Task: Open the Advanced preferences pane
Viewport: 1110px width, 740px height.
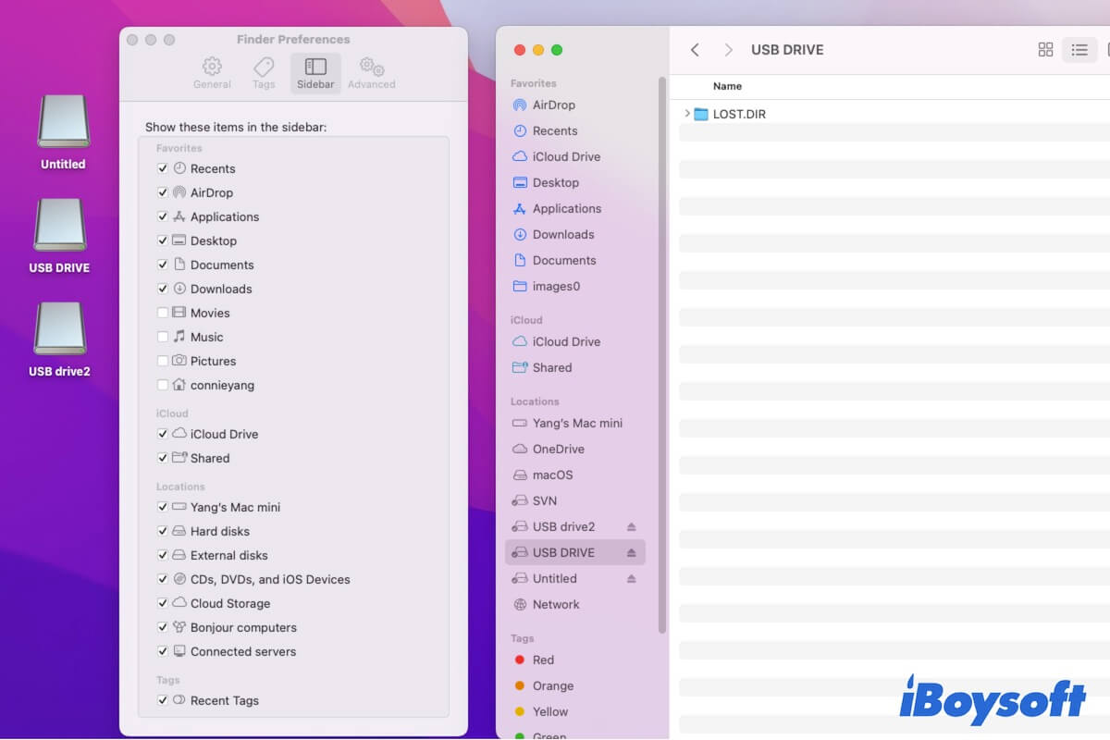Action: coord(371,72)
